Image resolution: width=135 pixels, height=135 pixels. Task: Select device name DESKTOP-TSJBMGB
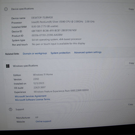(x=42, y=18)
